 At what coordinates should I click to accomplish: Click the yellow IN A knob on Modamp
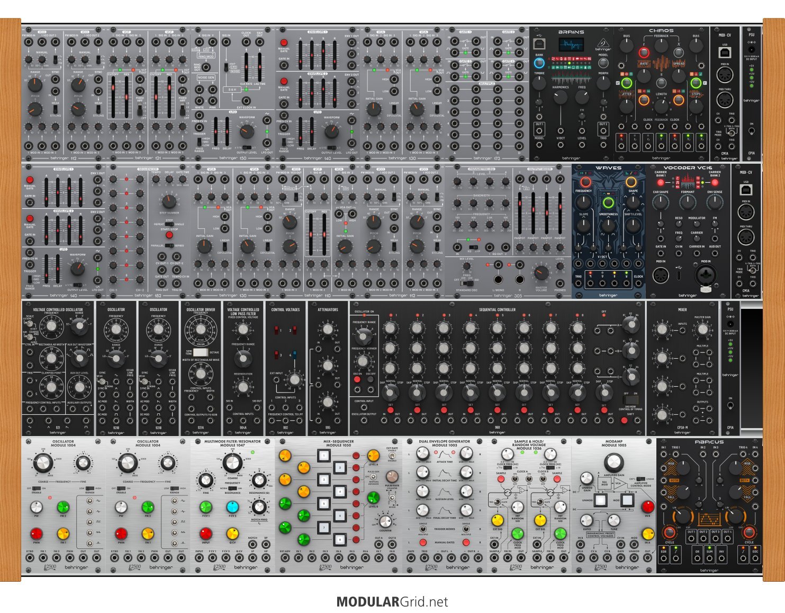click(648, 534)
